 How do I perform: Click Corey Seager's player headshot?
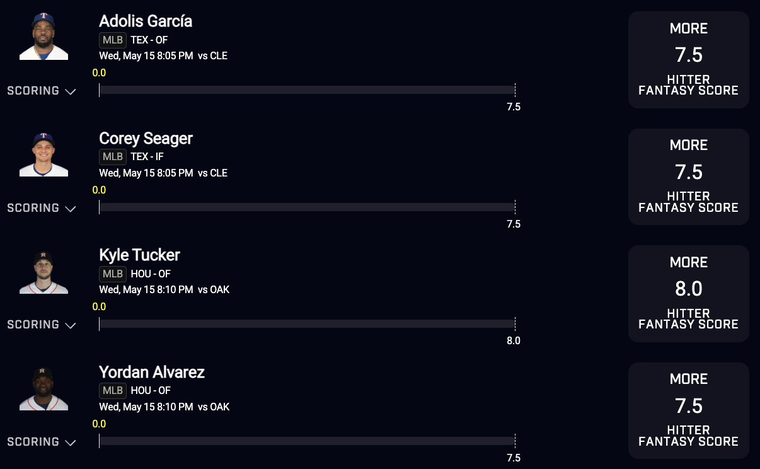[43, 154]
